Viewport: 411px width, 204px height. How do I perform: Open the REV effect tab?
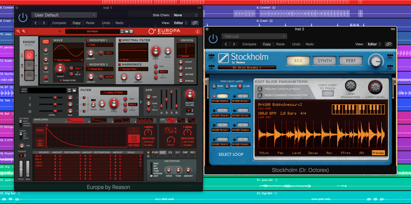[x=193, y=152]
